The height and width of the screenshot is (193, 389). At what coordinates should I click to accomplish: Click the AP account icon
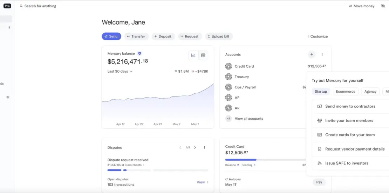click(x=228, y=98)
